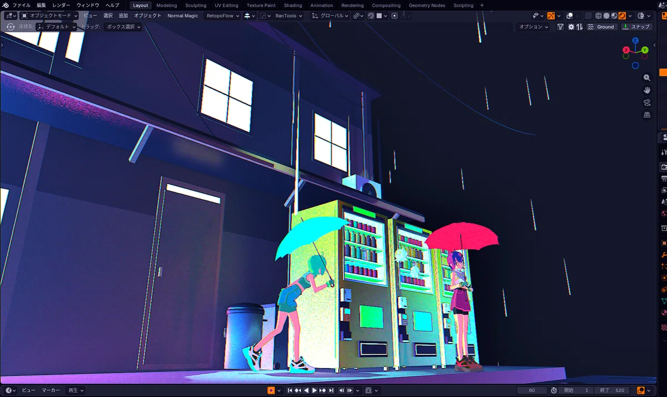This screenshot has width=667, height=397.
Task: Add a new workspace with the plus tab
Action: click(x=482, y=6)
